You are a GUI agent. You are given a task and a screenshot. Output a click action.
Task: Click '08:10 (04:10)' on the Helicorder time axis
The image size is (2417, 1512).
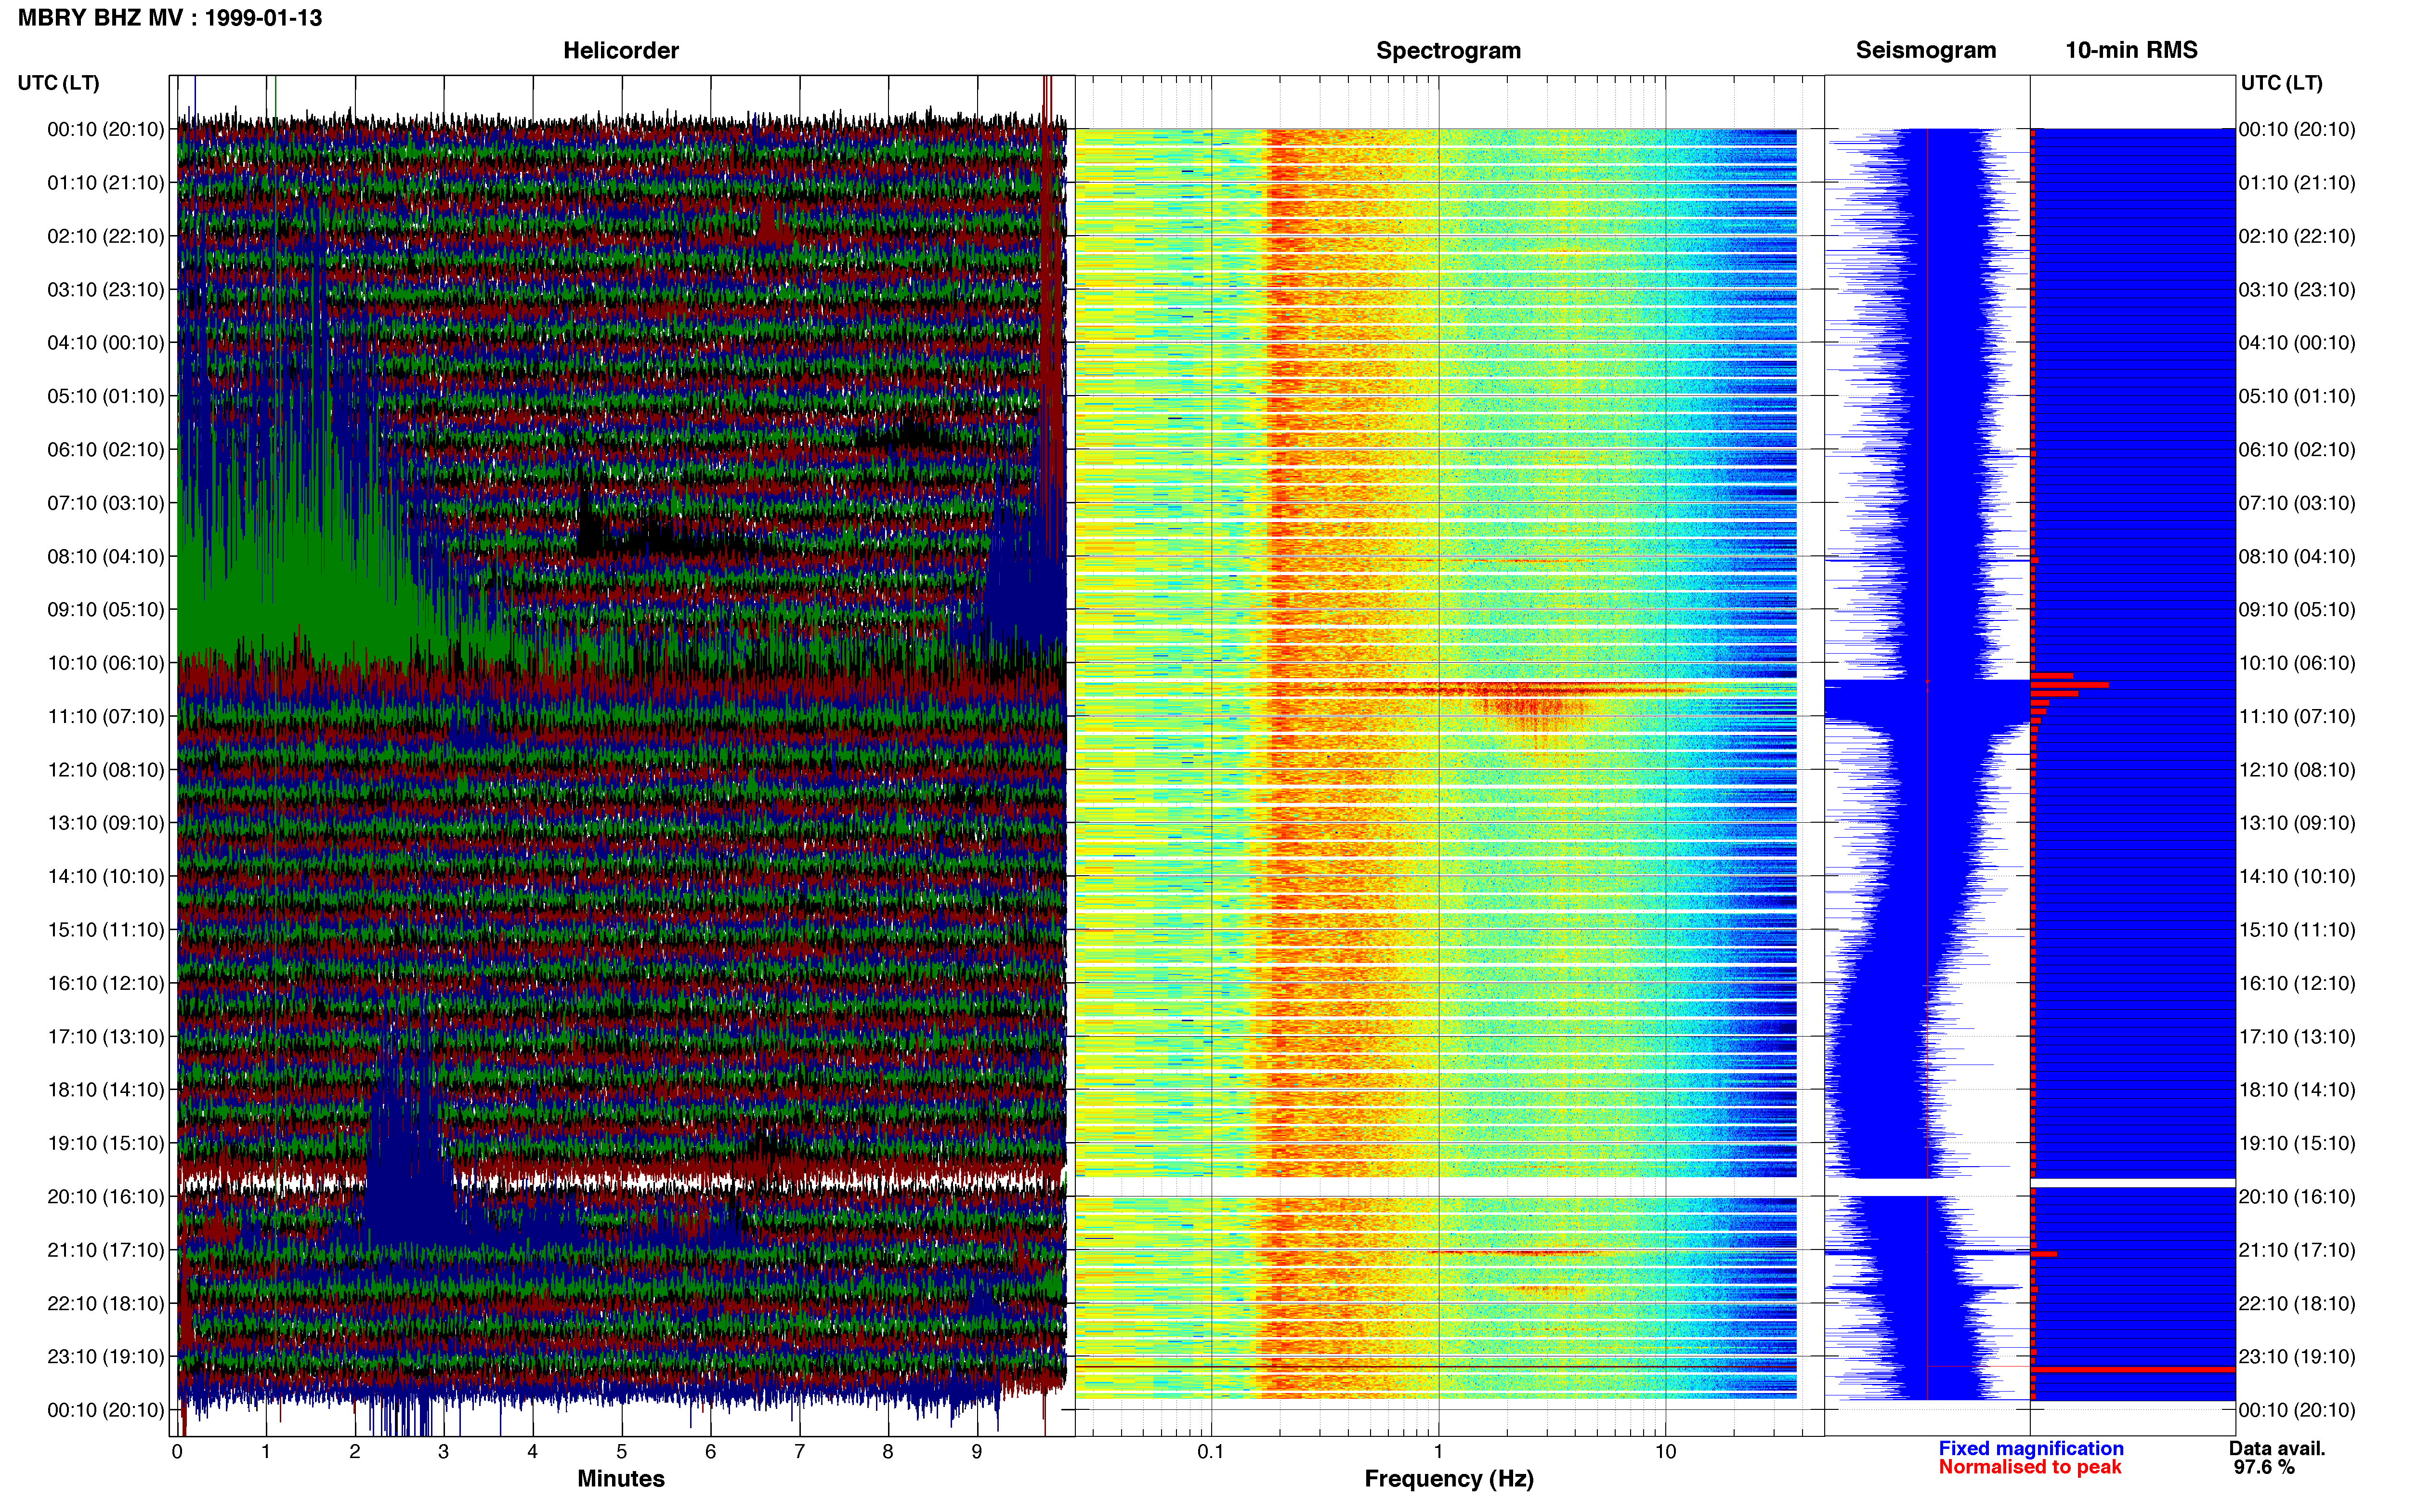[x=106, y=556]
